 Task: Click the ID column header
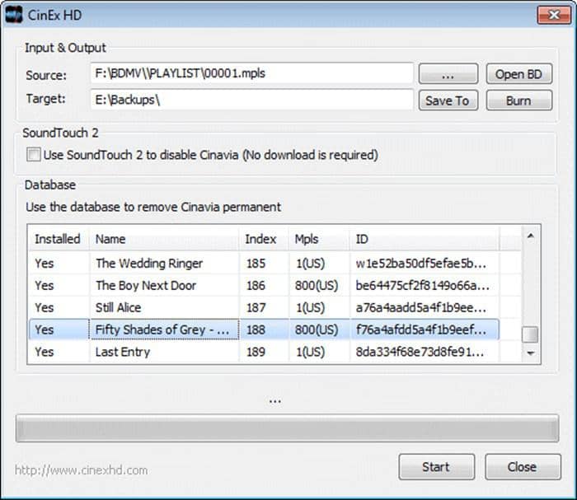(x=425, y=239)
